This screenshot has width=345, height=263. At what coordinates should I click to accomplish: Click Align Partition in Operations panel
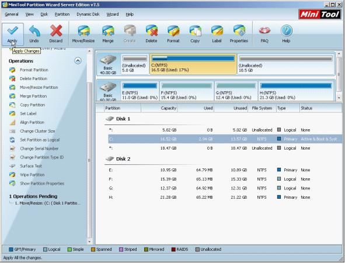tap(32, 123)
